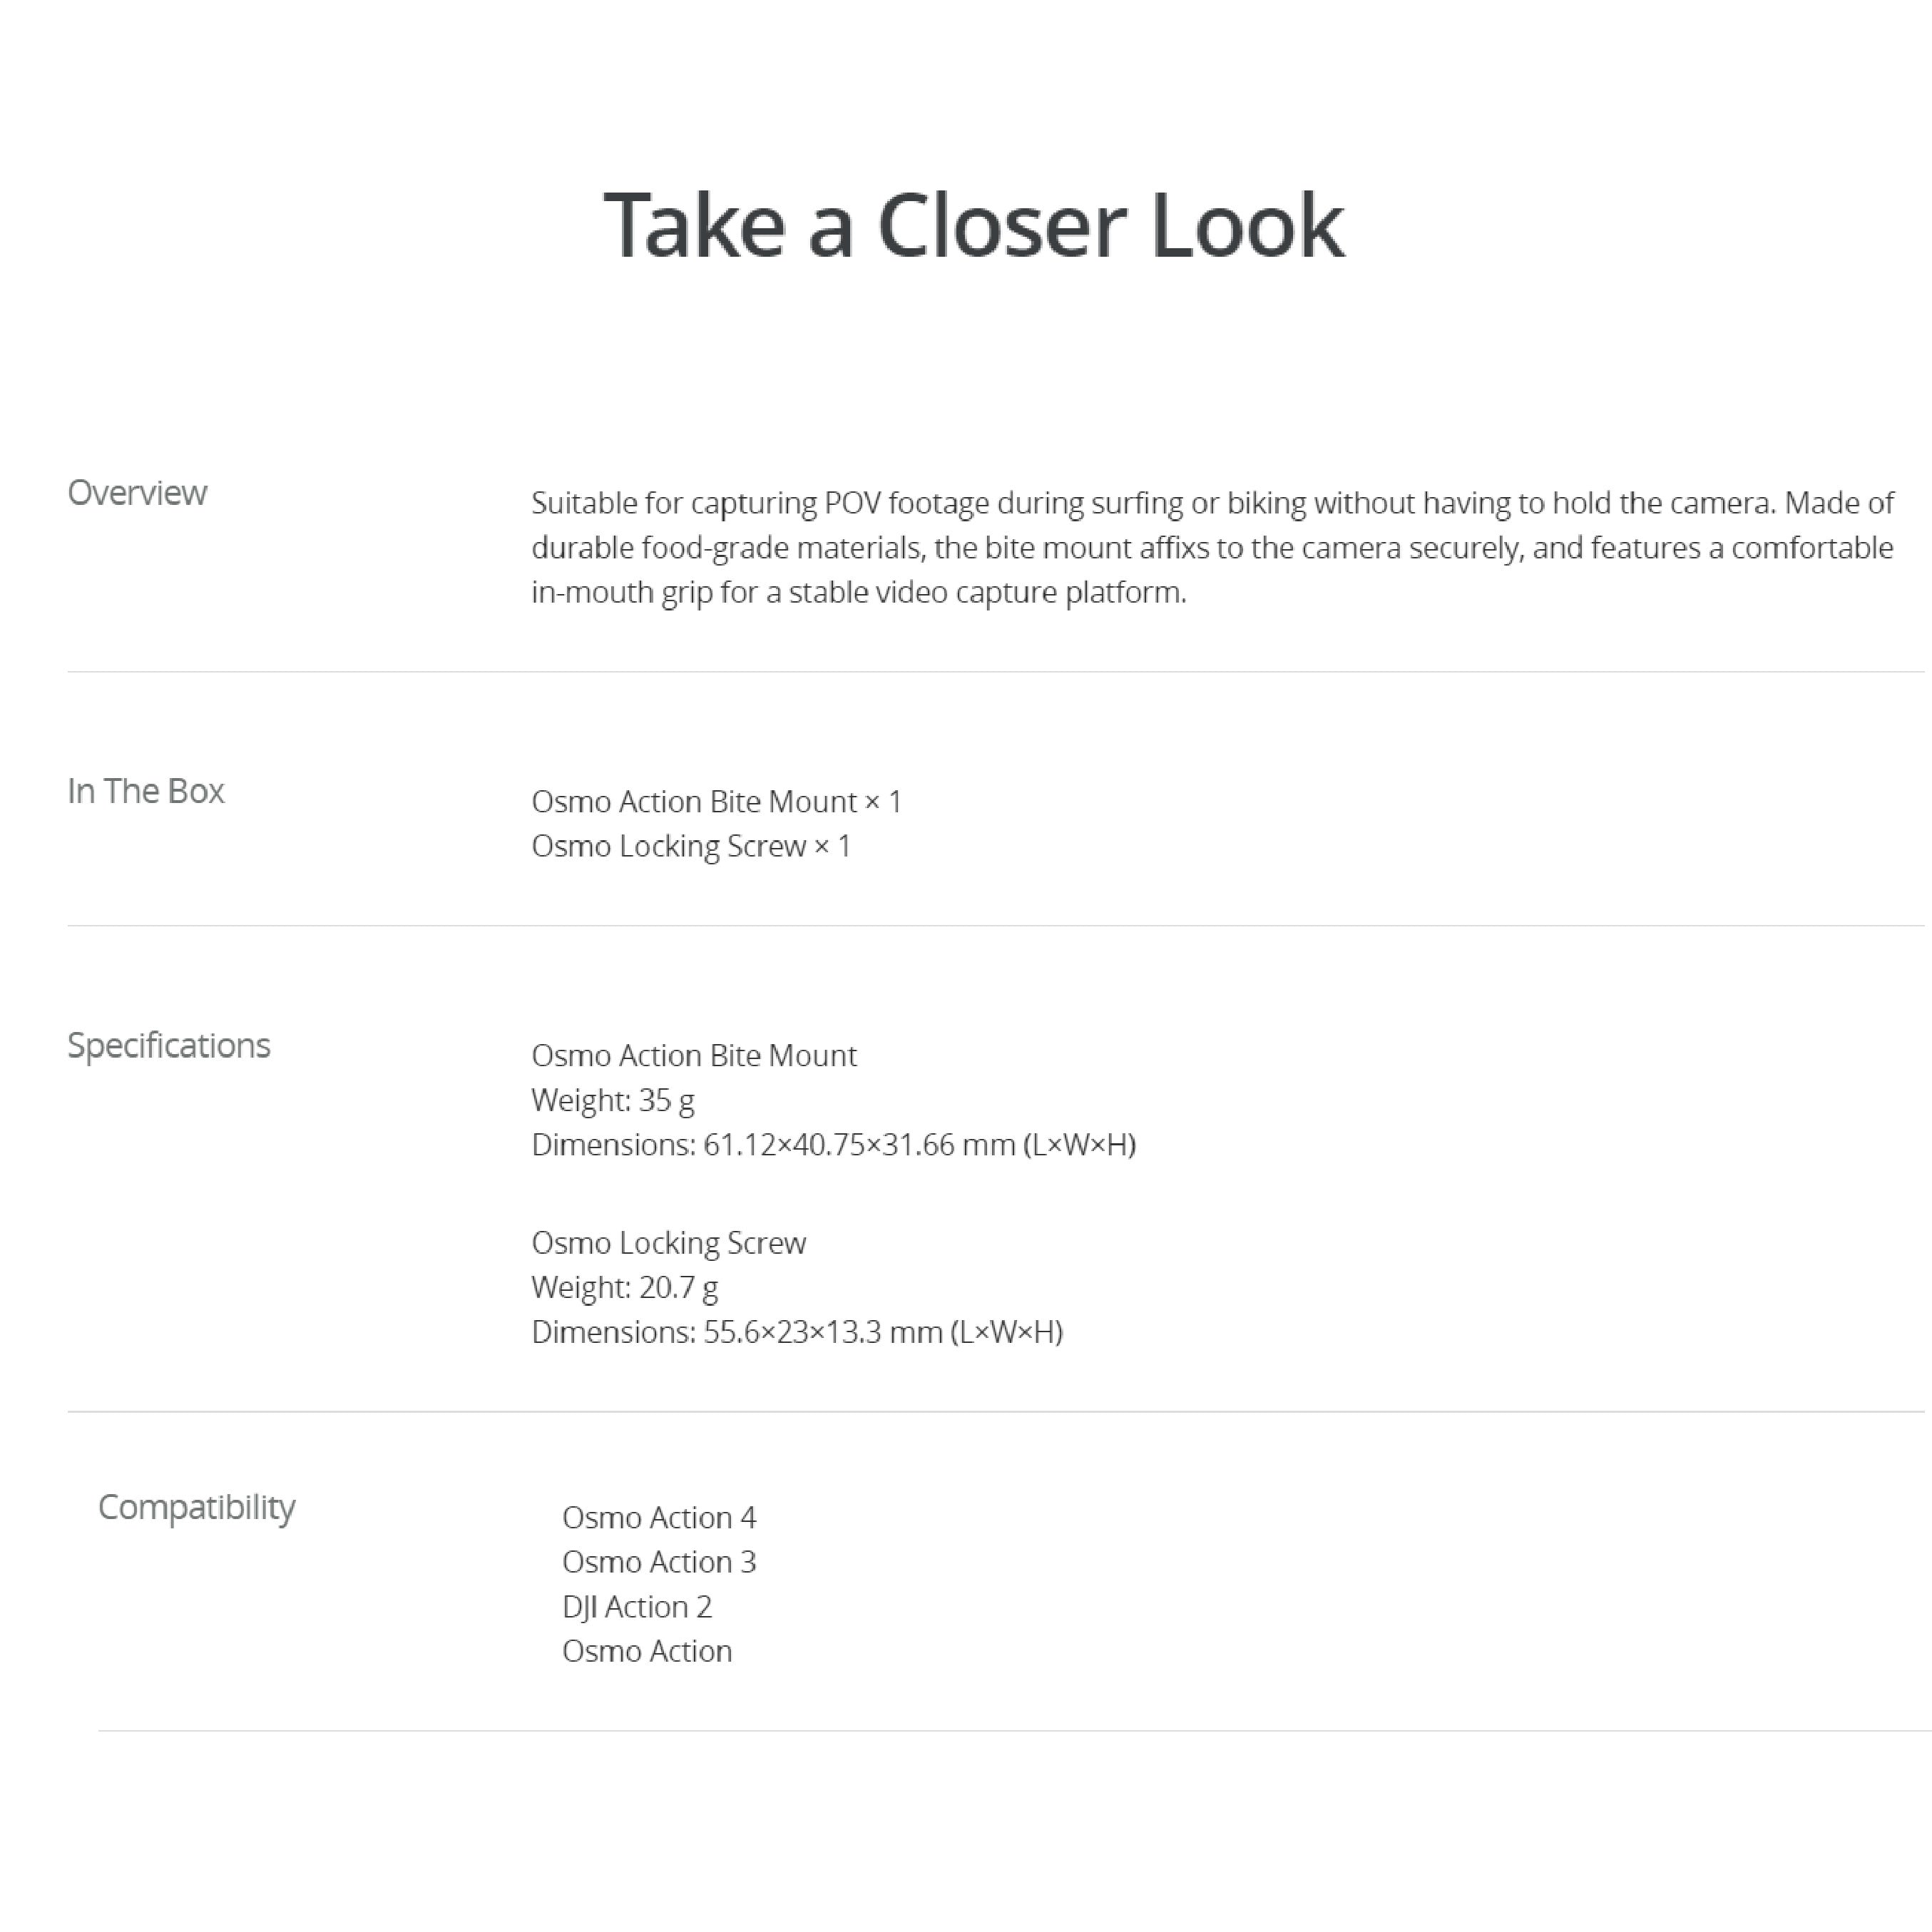Screen dimensions: 1932x1932
Task: Click 'Osmo Action 3' in compatibility list
Action: tap(659, 1562)
